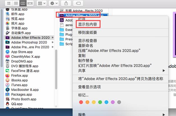
Task: Open the gear action menu
Action: tap(54, 3)
